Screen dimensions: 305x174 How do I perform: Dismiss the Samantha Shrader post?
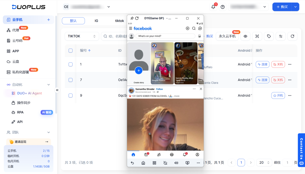pos(201,89)
